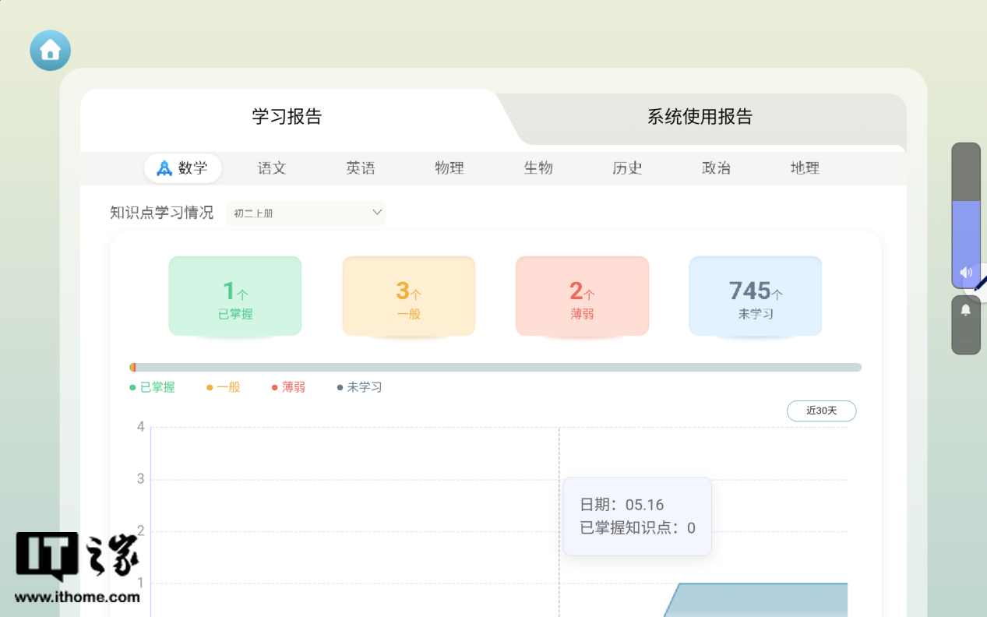Switch to 物理 subject
Viewport: 987px width, 617px height.
pyautogui.click(x=449, y=168)
